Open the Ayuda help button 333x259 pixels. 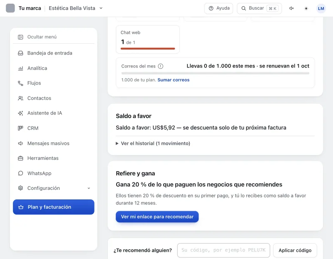[x=219, y=8]
